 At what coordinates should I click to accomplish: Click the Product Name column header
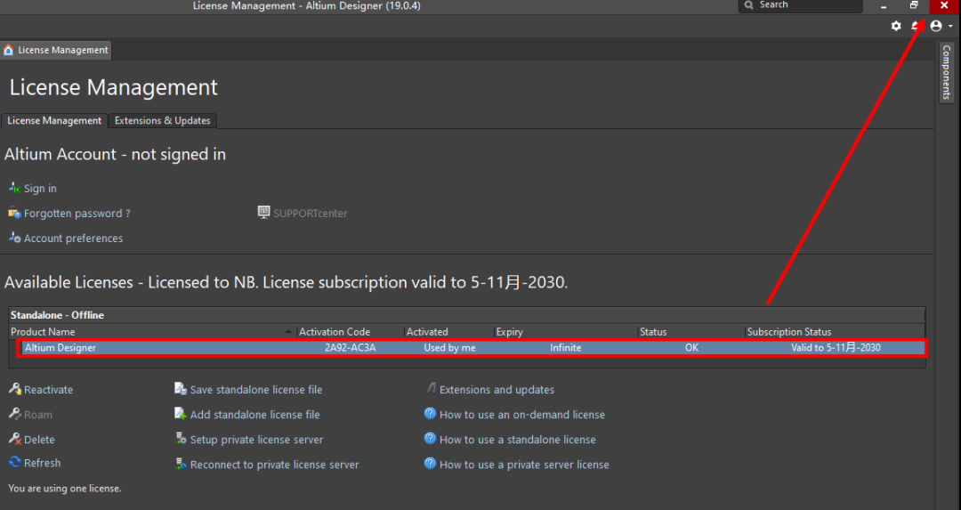coord(153,332)
